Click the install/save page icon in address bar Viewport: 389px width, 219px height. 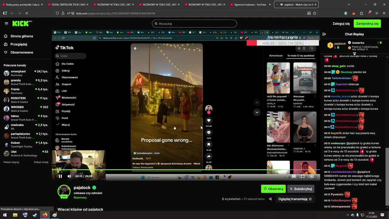309,13
